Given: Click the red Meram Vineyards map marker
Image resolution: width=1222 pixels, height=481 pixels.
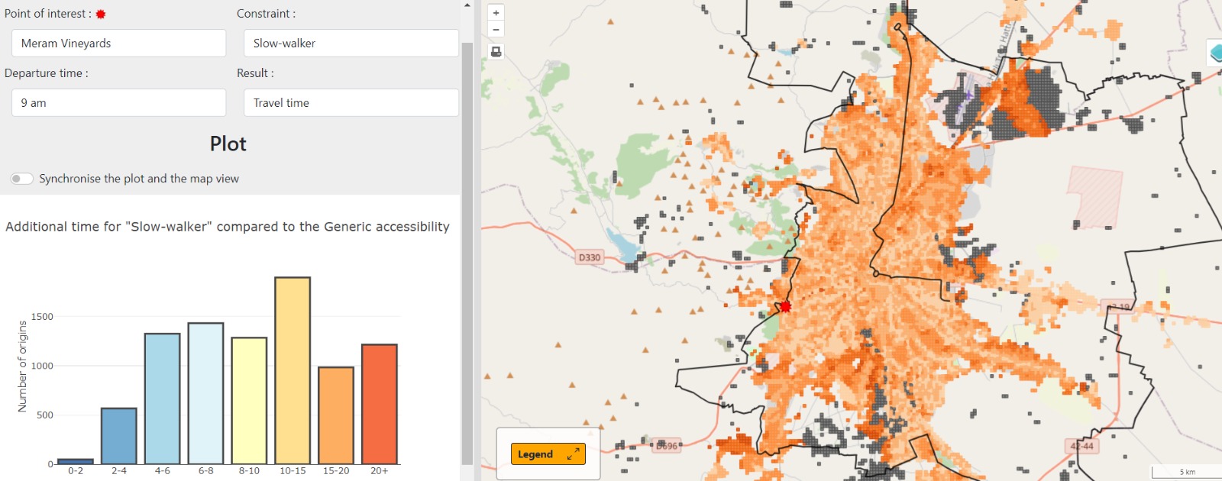Looking at the screenshot, I should click(x=785, y=307).
